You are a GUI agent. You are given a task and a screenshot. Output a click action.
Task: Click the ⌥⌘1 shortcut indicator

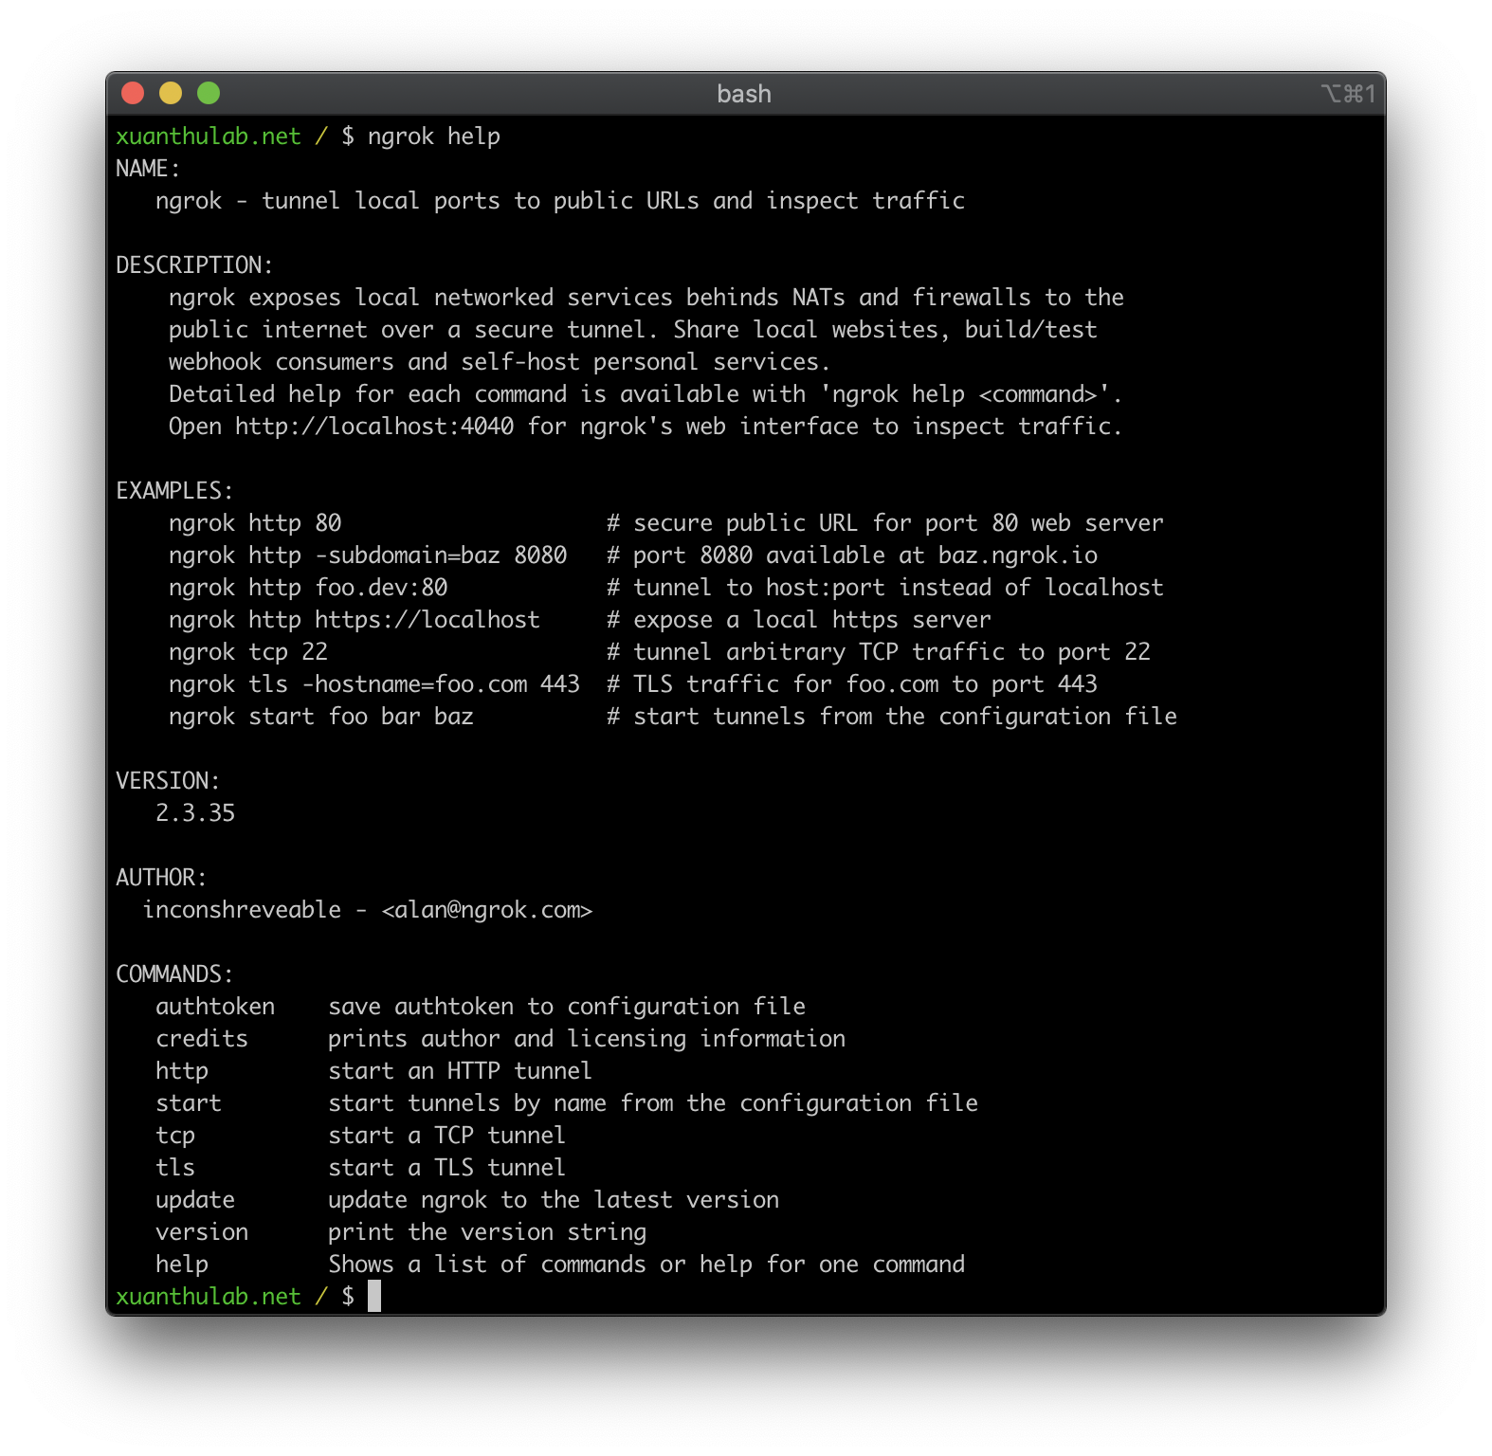[x=1348, y=94]
